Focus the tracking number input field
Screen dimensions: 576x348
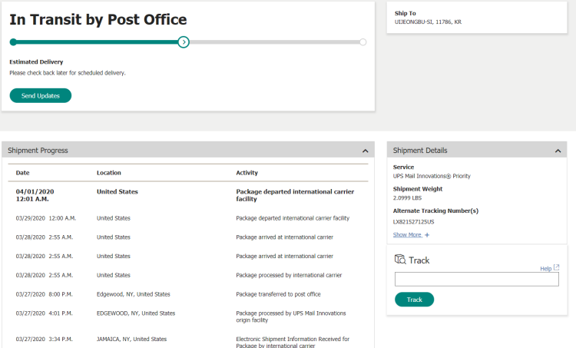point(477,280)
